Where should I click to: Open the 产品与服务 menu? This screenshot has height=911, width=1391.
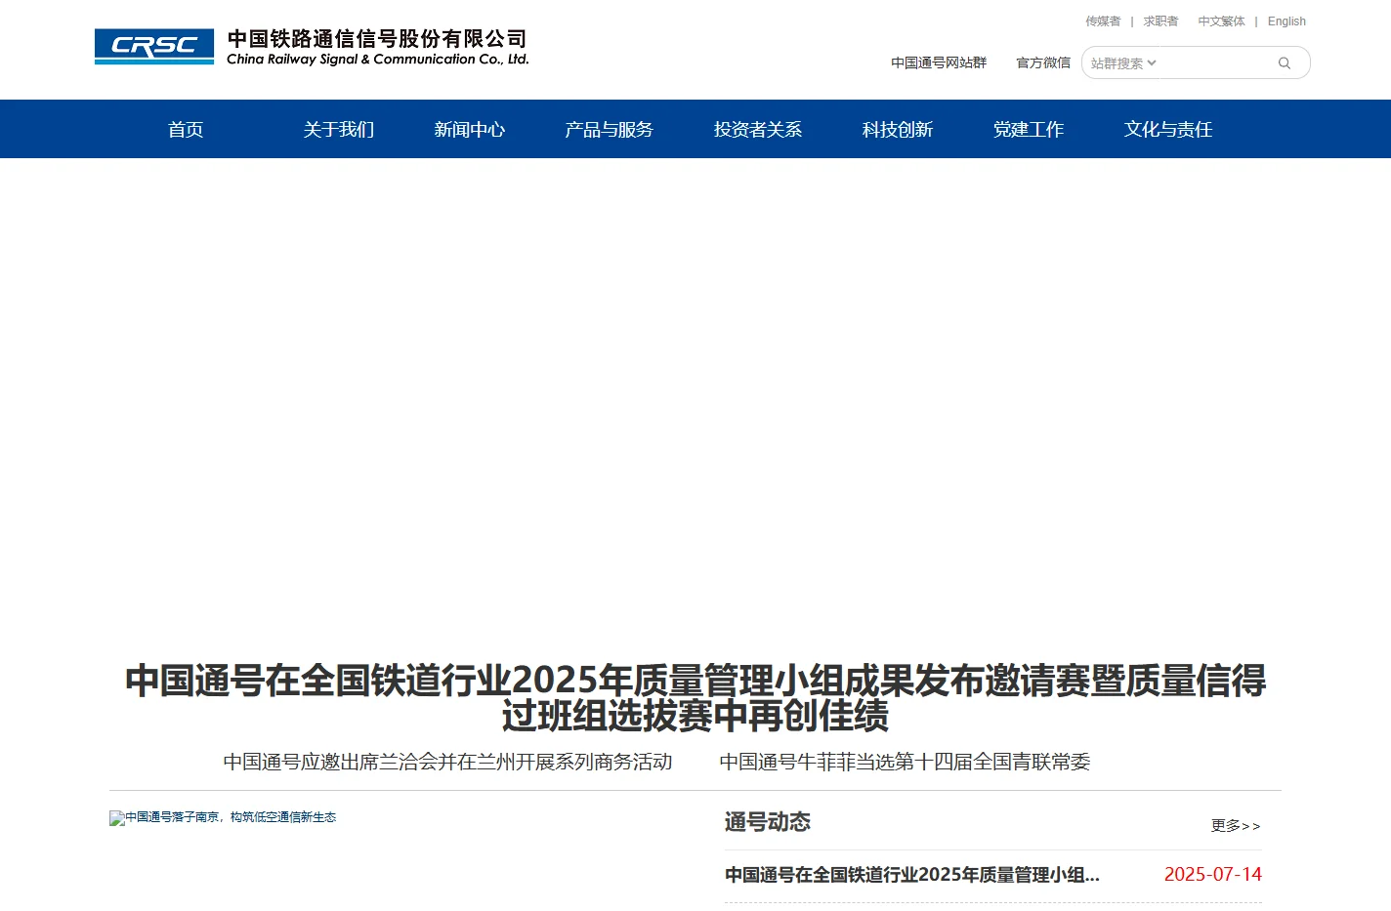click(x=610, y=130)
